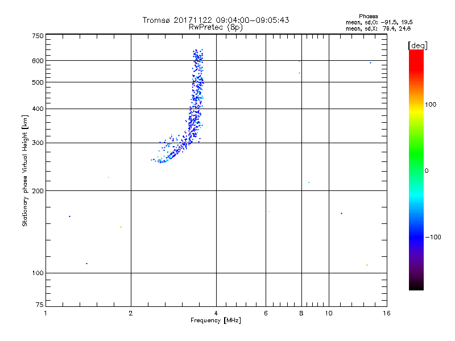Click the y-axis label '750'
Screen dimensions: 455x341
click(38, 36)
